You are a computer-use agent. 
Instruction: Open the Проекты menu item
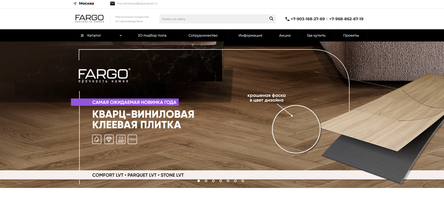[351, 35]
